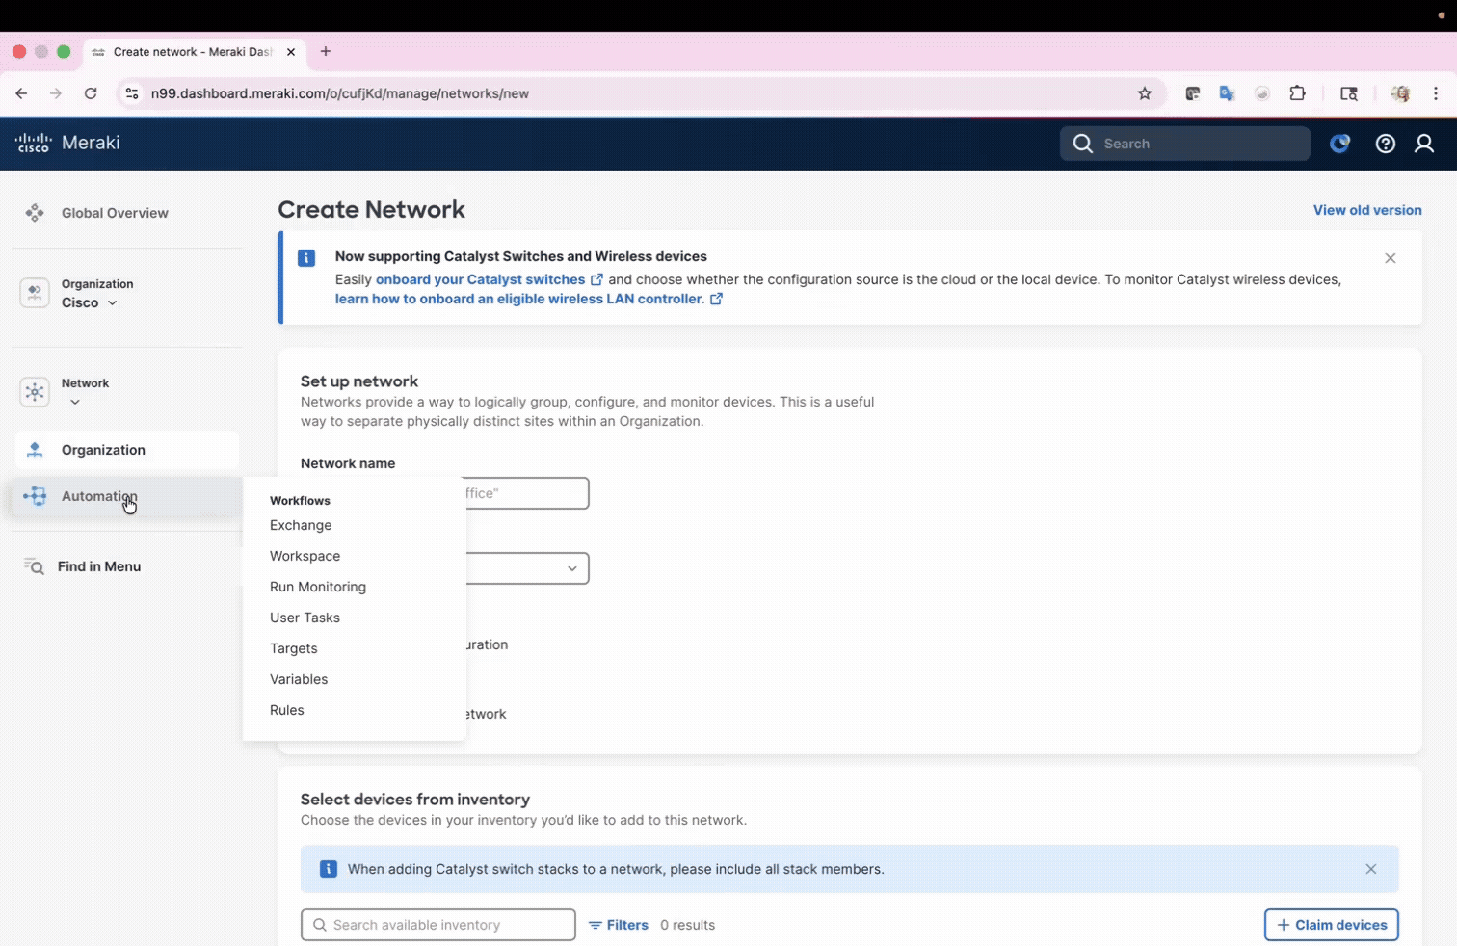Click the Search available inventory field
The width and height of the screenshot is (1457, 946).
(x=438, y=925)
